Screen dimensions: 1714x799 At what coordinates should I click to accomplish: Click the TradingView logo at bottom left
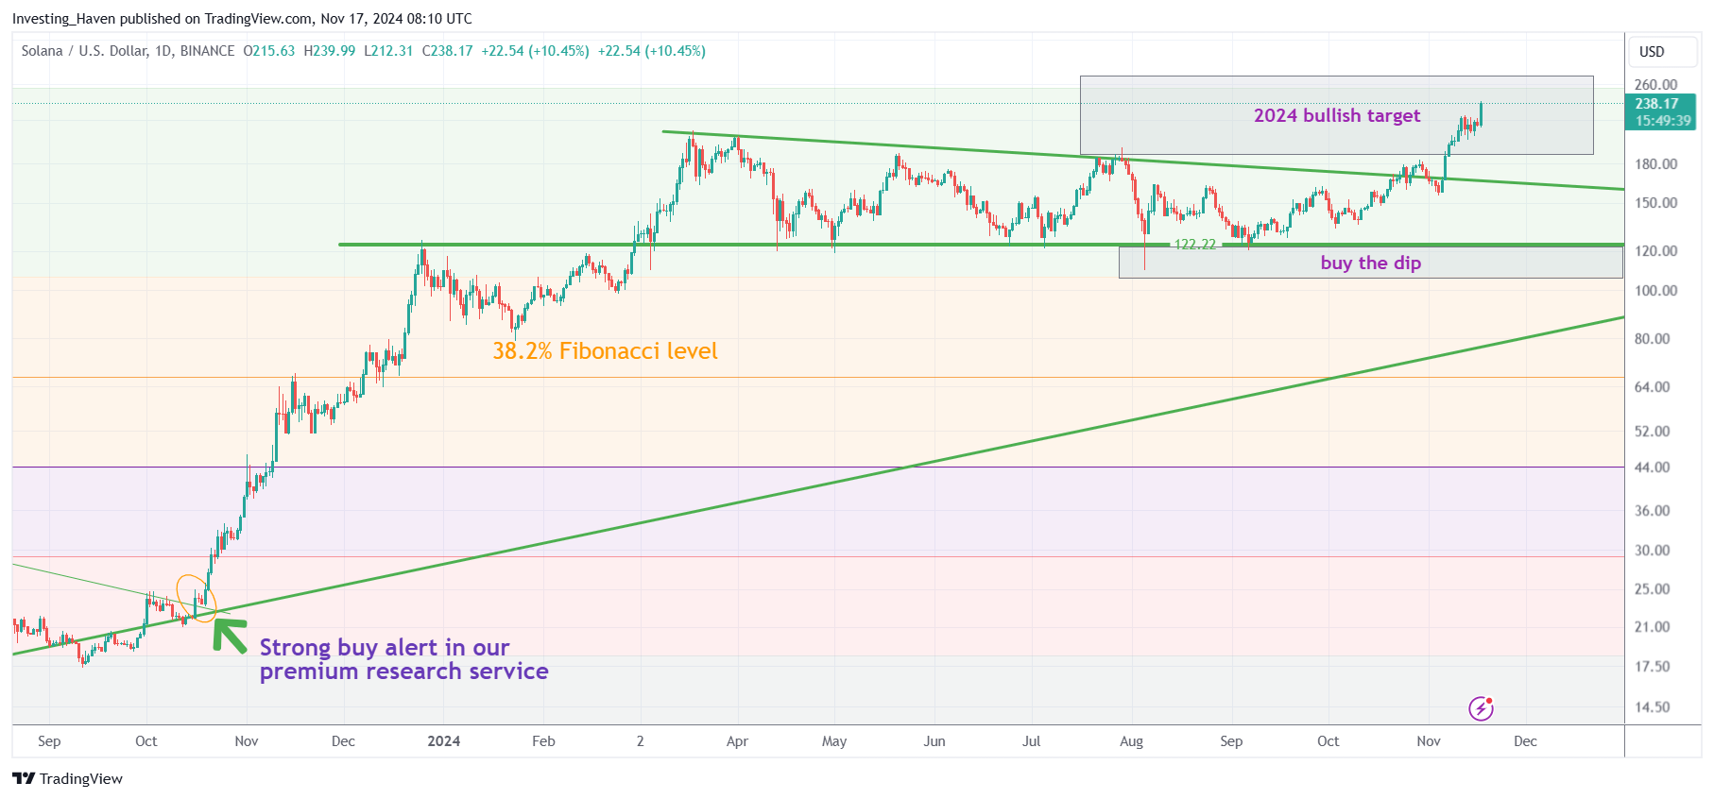pos(67,778)
